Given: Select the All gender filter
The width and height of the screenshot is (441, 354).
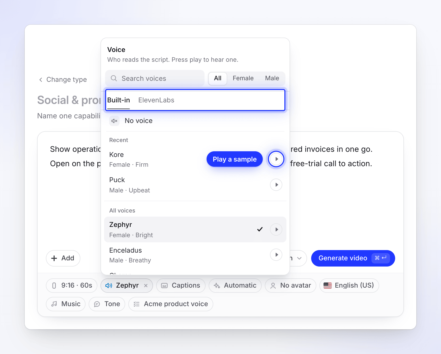Looking at the screenshot, I should click(x=218, y=78).
